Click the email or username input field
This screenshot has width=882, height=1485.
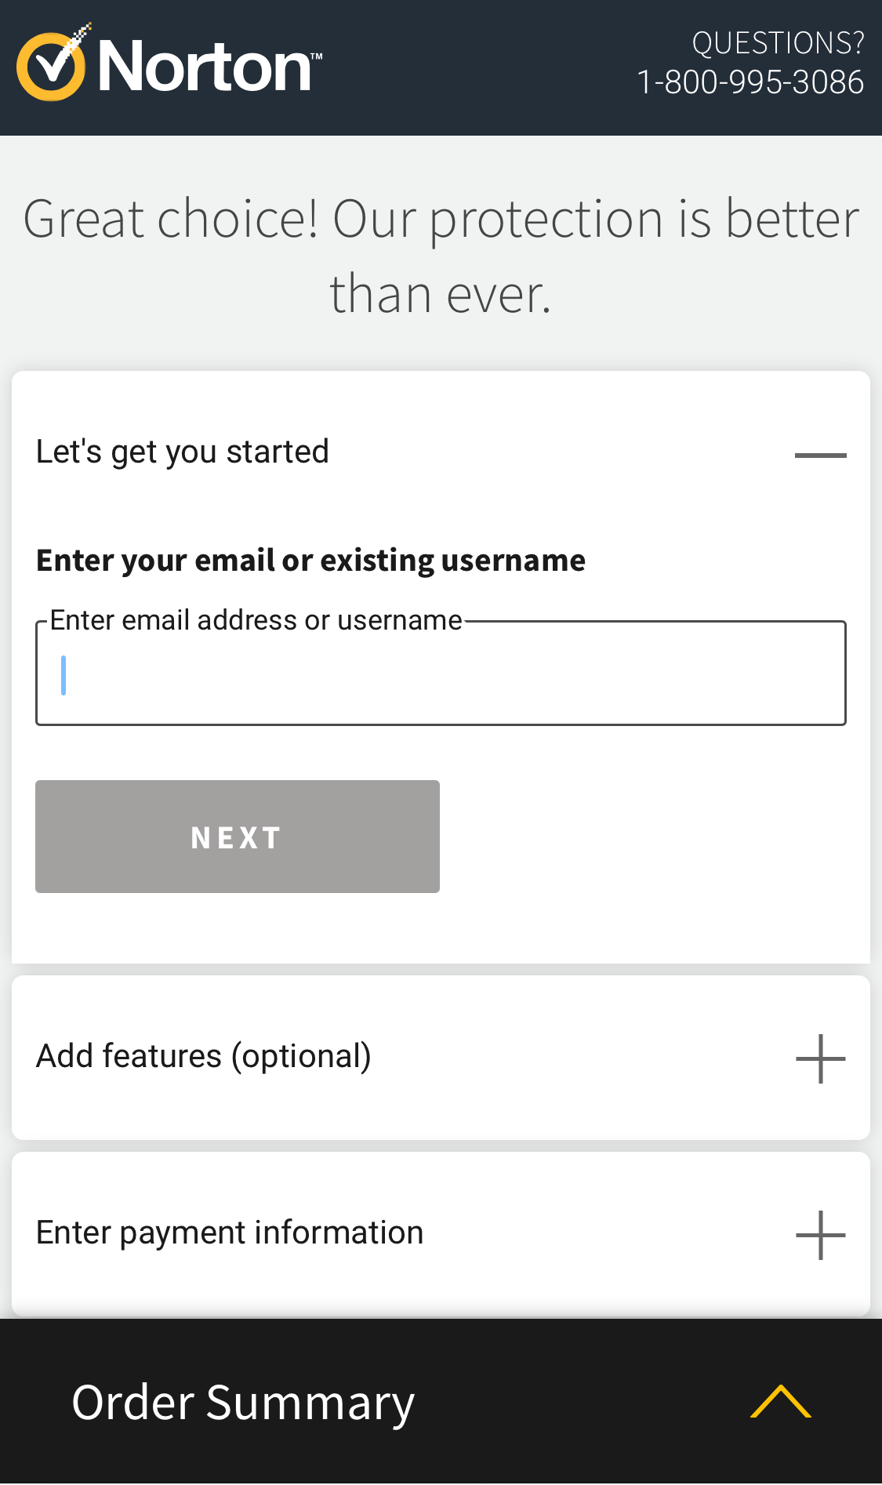tap(441, 673)
